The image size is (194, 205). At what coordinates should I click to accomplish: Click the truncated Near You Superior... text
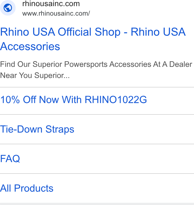click(35, 75)
